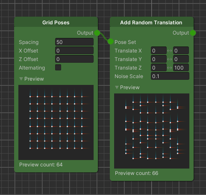This screenshot has width=206, height=195.
Task: Click the Translate X minimum field
Action: [159, 50]
